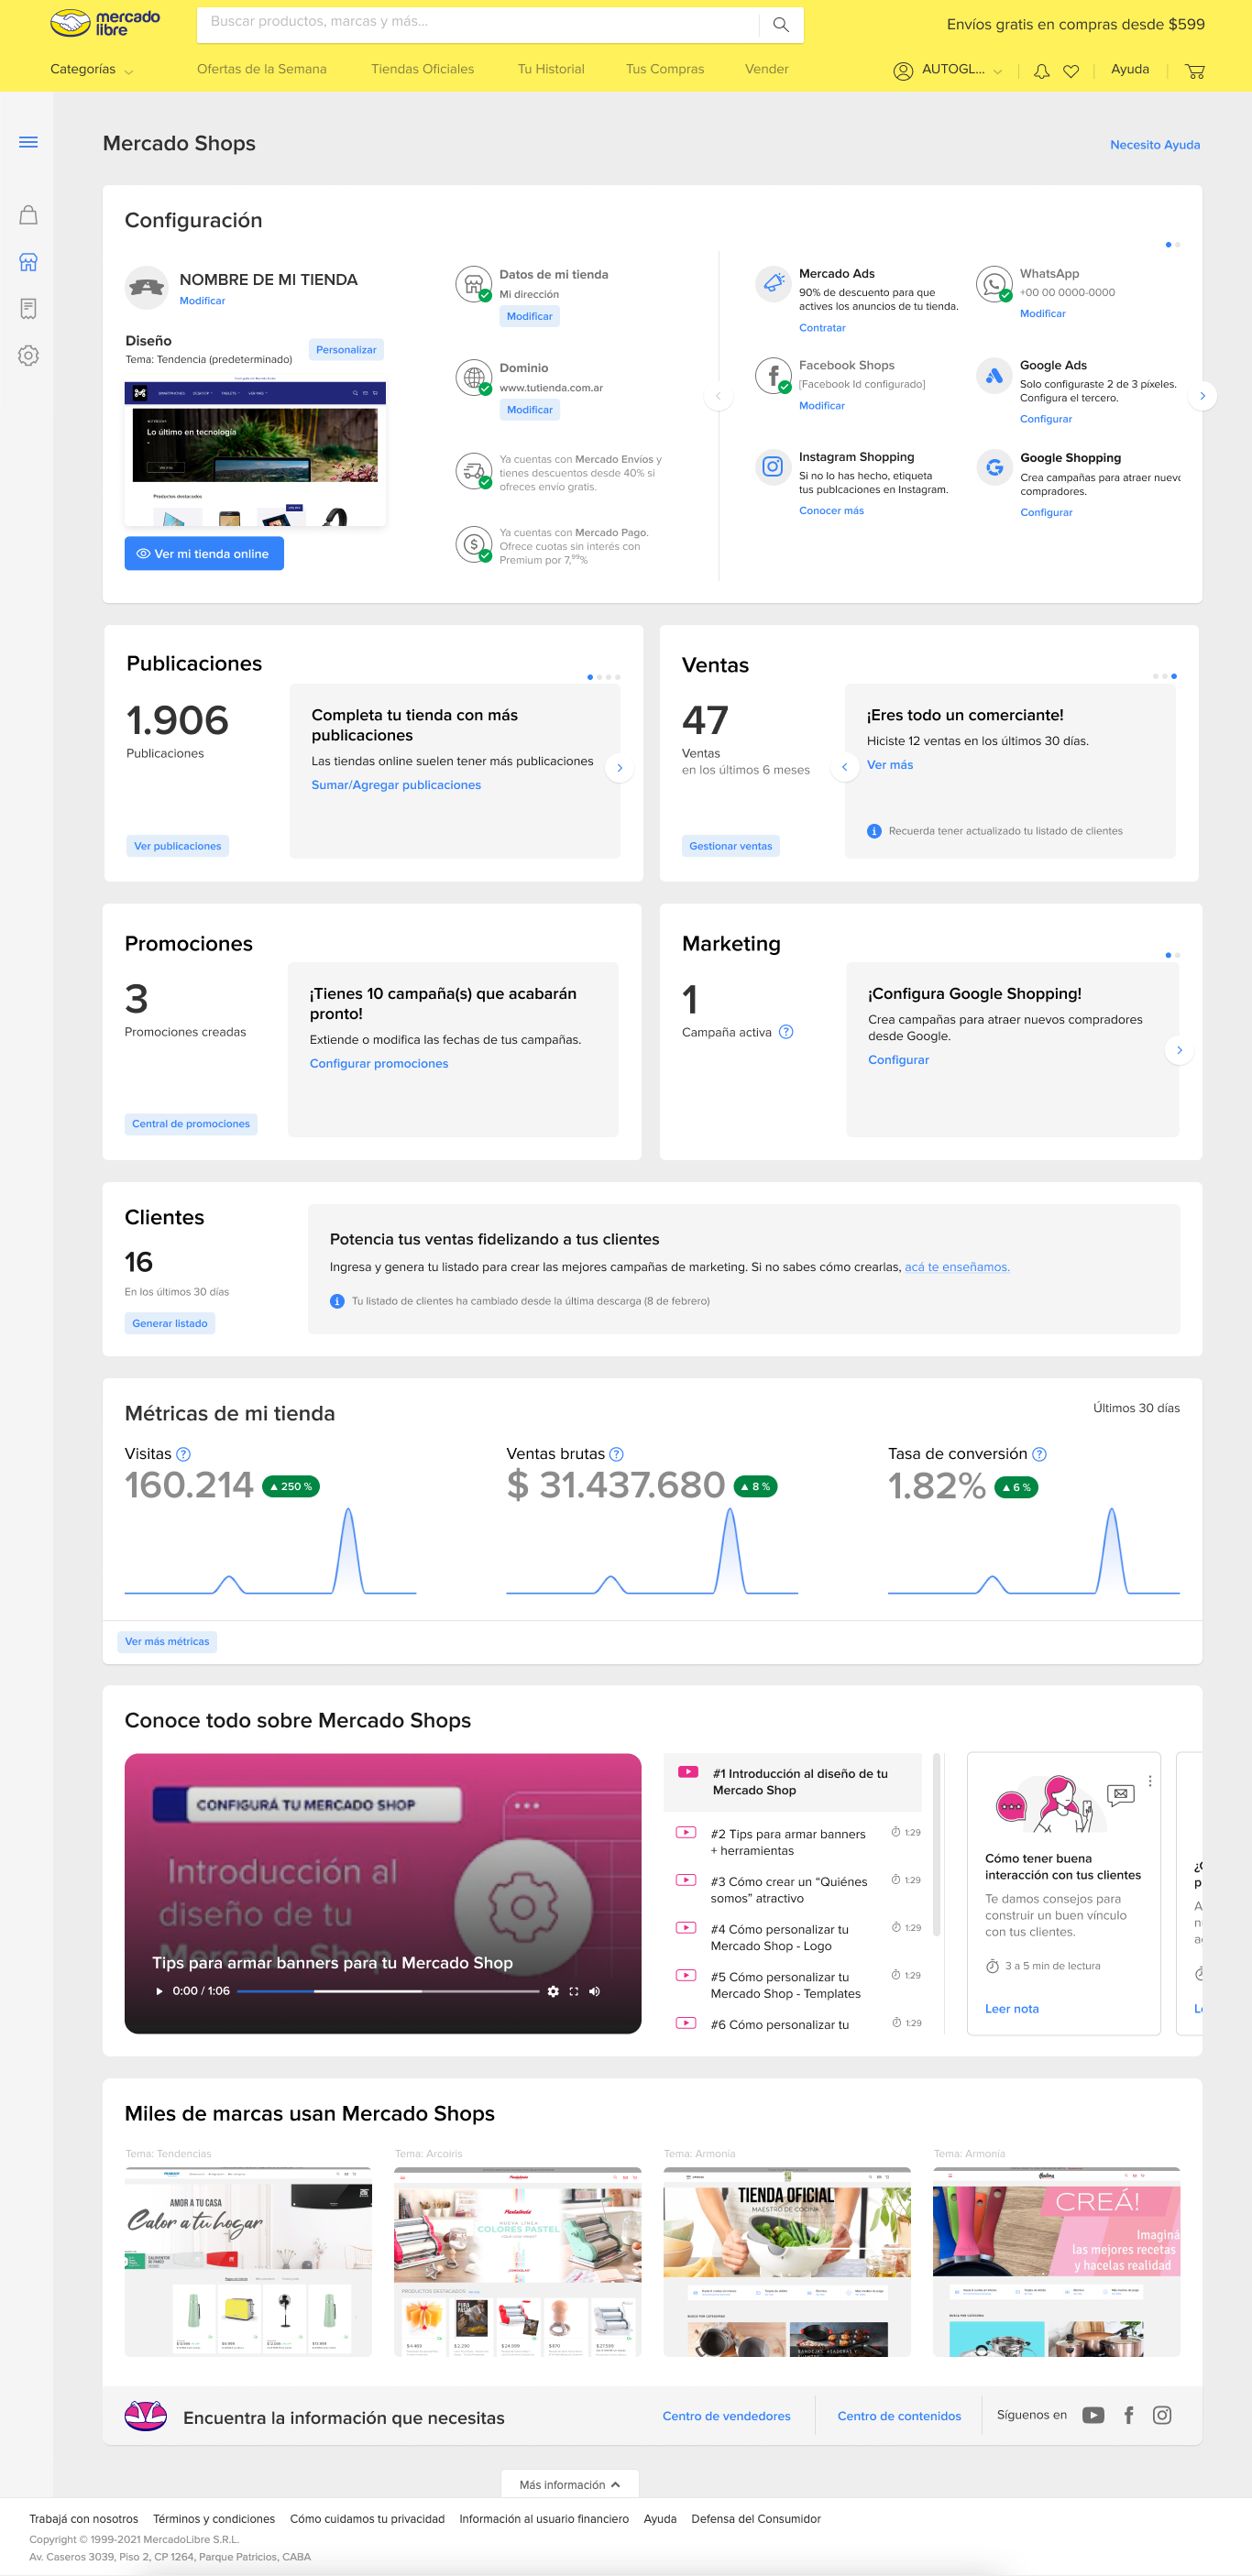This screenshot has width=1252, height=2576.
Task: Select the shopping bag sidebar icon
Action: click(x=28, y=214)
